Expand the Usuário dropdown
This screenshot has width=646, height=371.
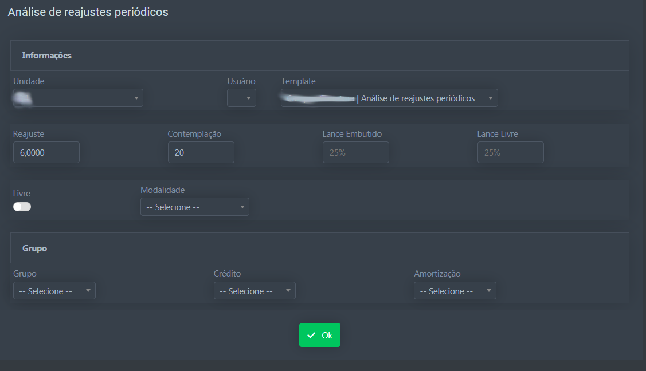[241, 98]
